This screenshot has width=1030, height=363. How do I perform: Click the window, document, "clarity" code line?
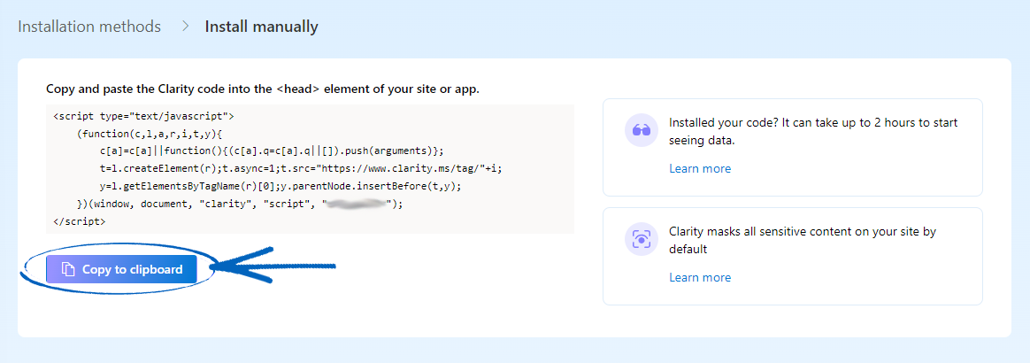[x=239, y=204]
